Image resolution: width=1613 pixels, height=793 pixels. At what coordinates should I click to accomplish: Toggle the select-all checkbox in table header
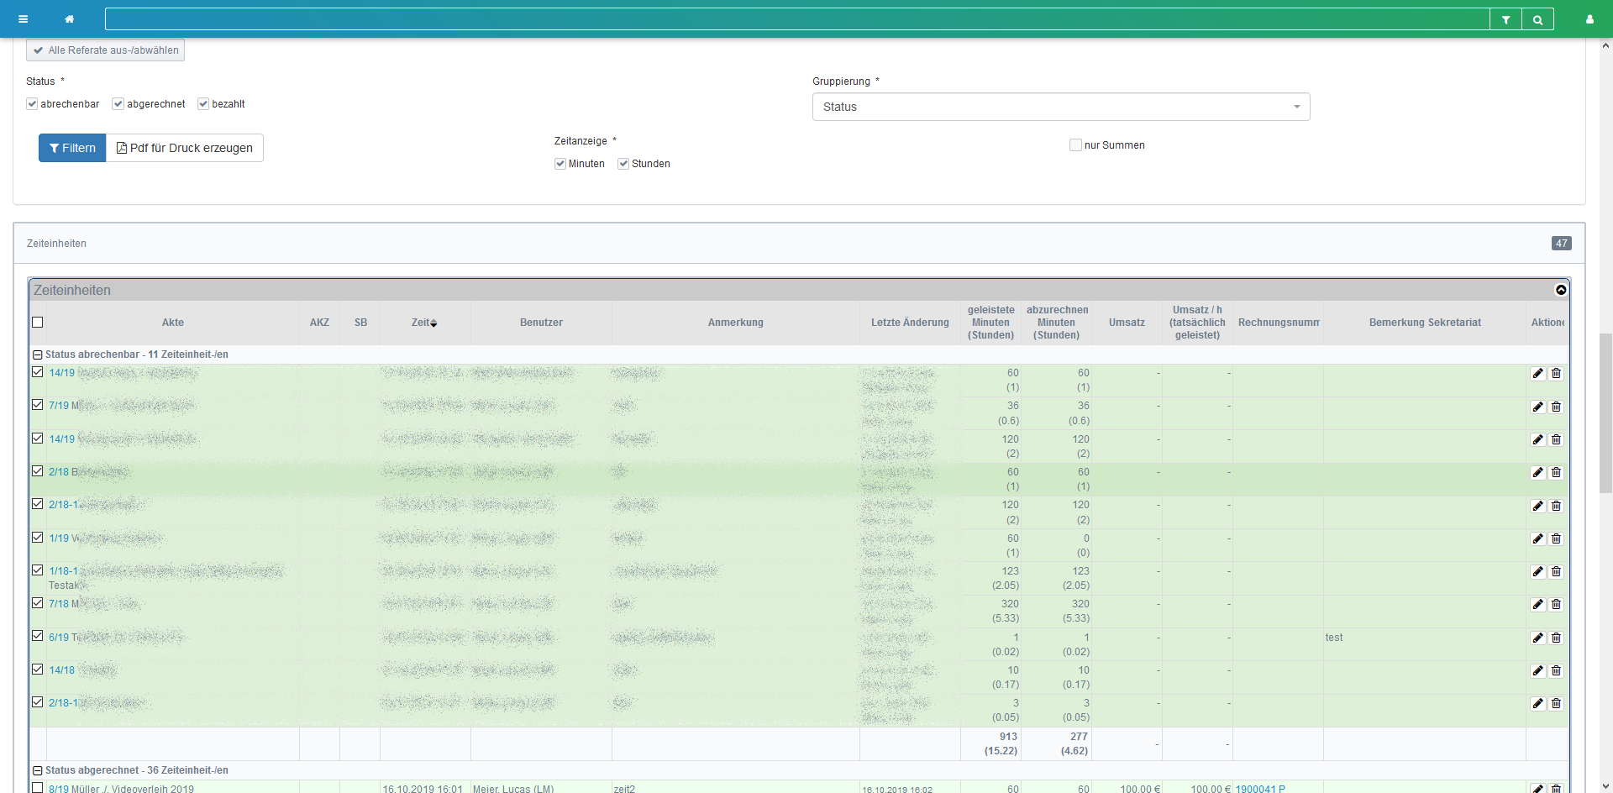pyautogui.click(x=38, y=323)
